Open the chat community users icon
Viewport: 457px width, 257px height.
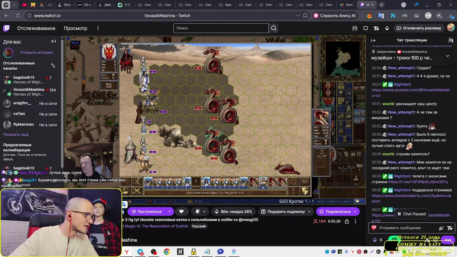451,40
